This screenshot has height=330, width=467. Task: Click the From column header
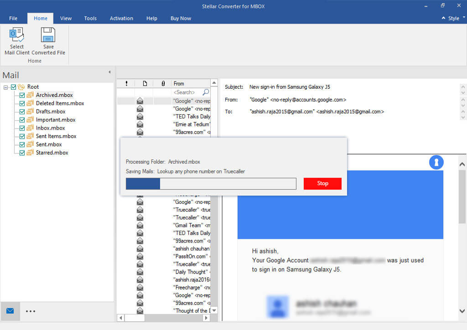(191, 84)
